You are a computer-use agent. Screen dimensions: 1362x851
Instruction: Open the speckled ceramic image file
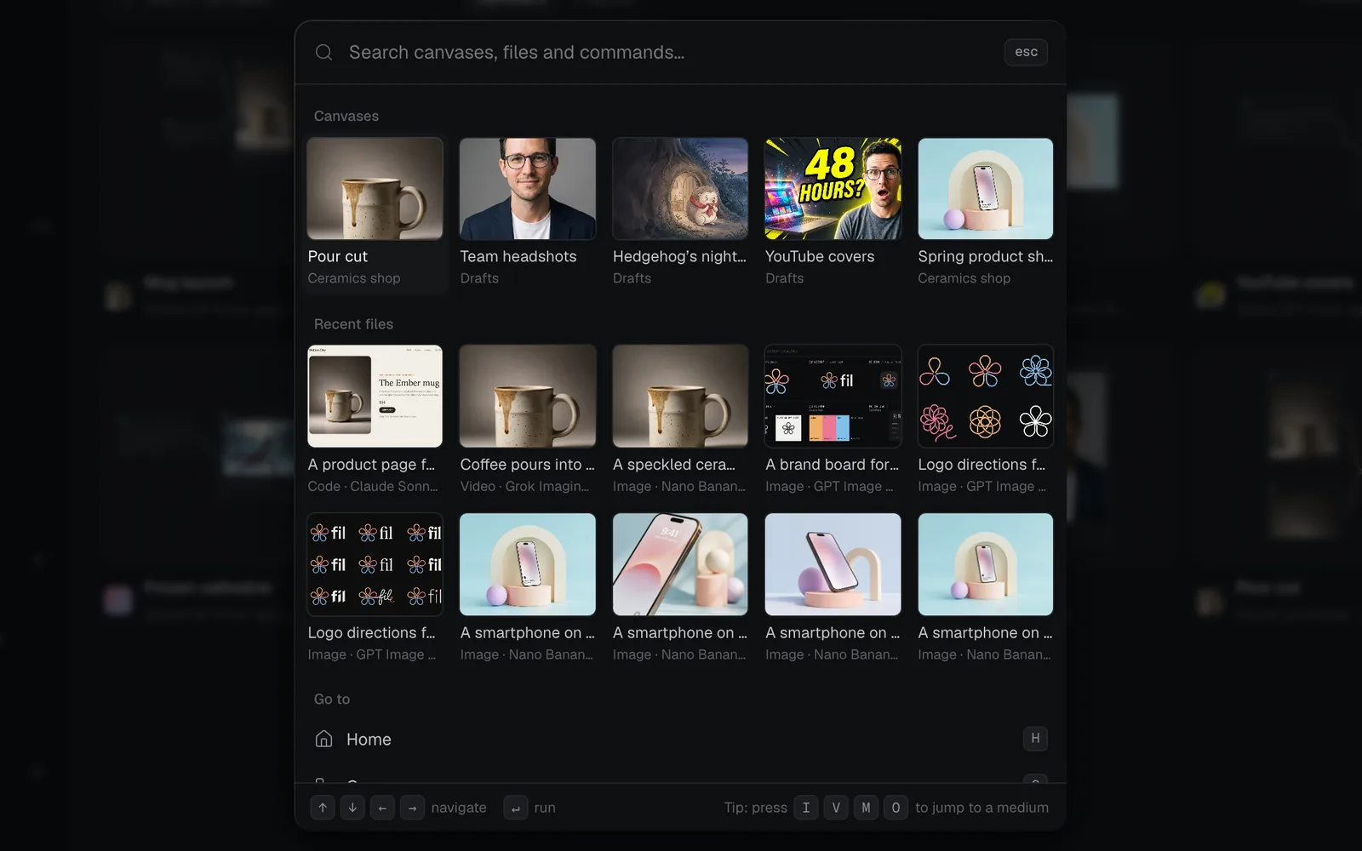680,420
